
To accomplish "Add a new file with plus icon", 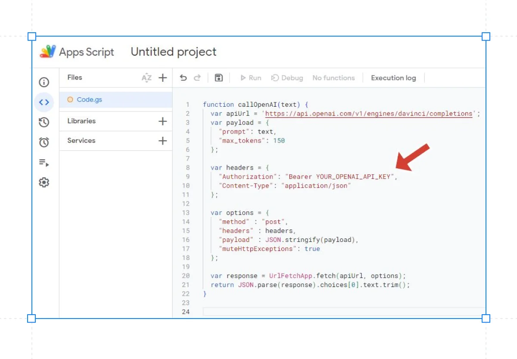I will pyautogui.click(x=162, y=78).
